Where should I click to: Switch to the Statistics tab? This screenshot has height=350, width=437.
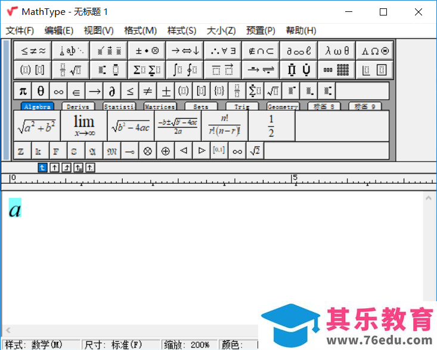click(119, 107)
